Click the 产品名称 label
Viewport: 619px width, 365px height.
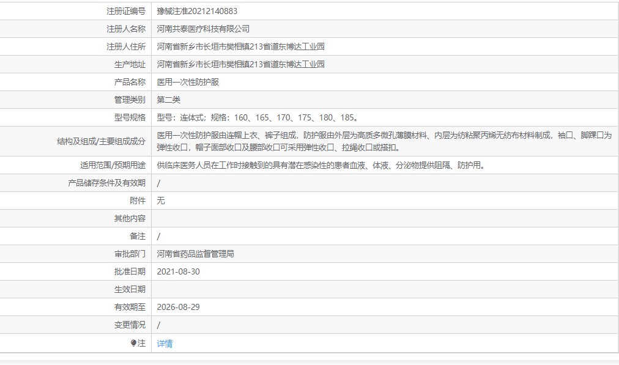pos(130,82)
